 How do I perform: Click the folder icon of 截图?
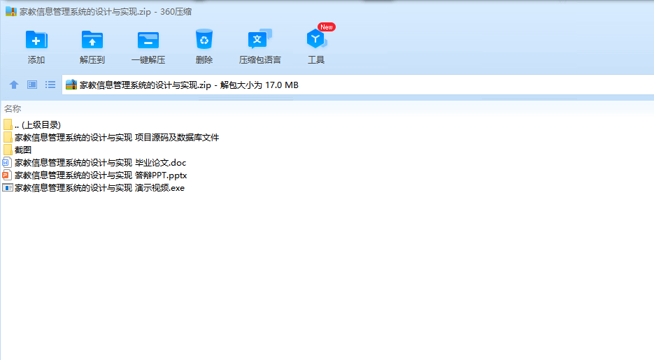(x=8, y=150)
